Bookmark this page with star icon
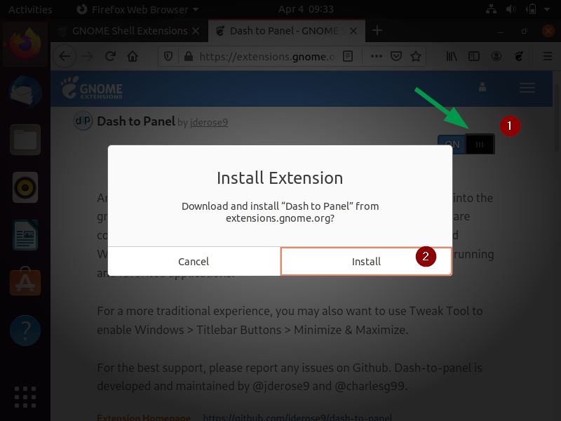The width and height of the screenshot is (561, 421). coord(415,56)
